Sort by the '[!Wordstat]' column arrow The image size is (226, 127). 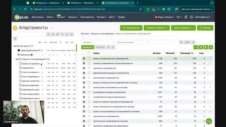192,53
